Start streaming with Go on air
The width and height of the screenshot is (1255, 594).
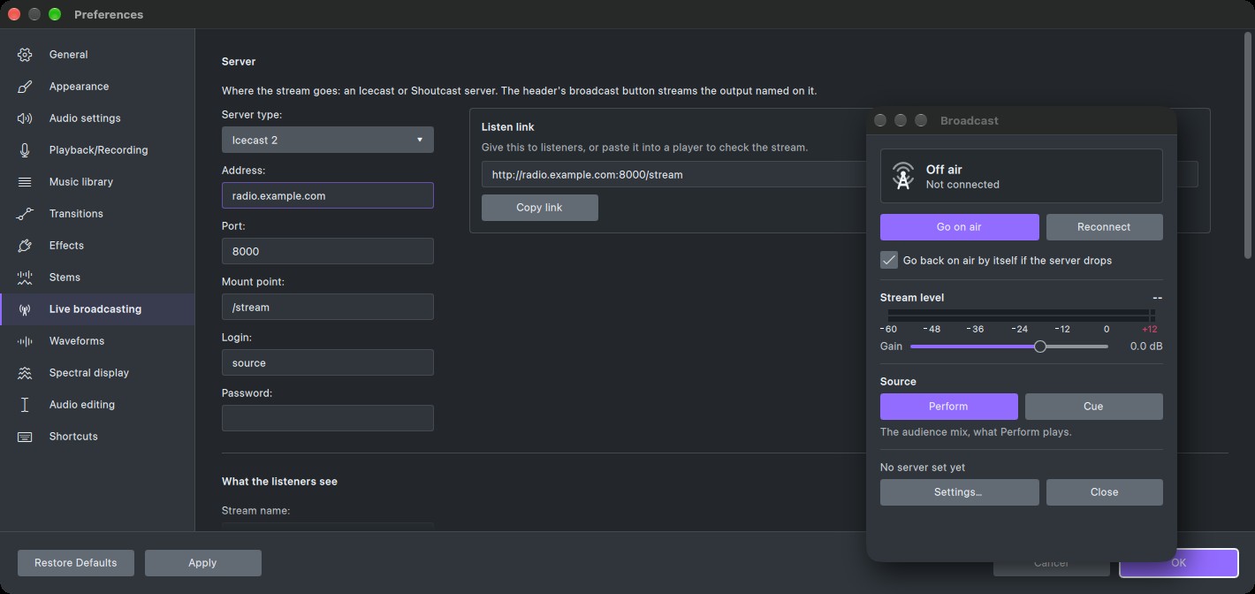(x=960, y=227)
